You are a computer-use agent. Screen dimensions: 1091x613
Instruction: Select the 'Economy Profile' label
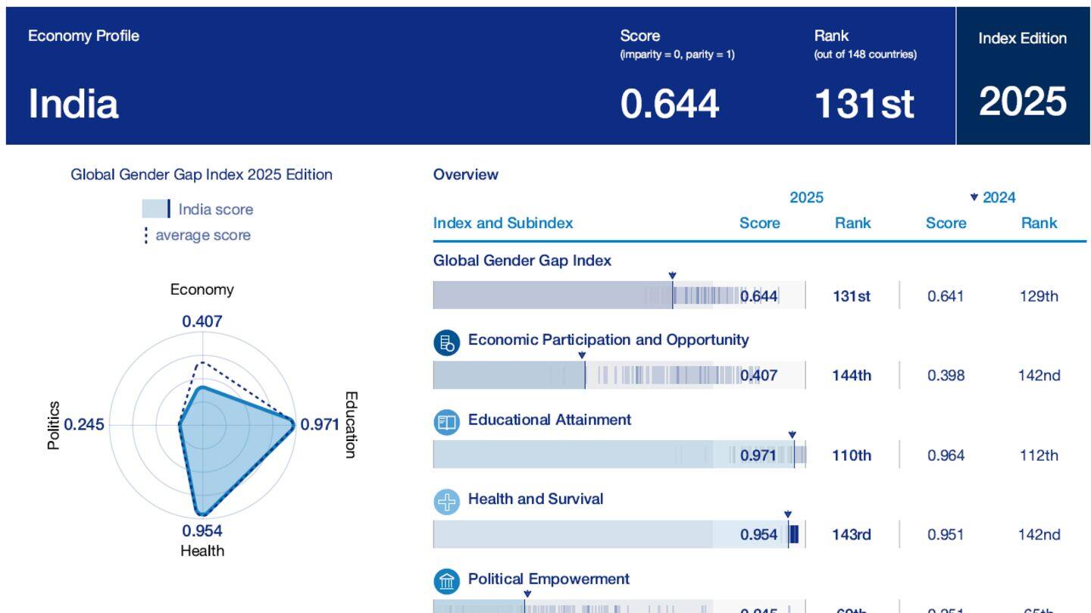click(x=83, y=36)
